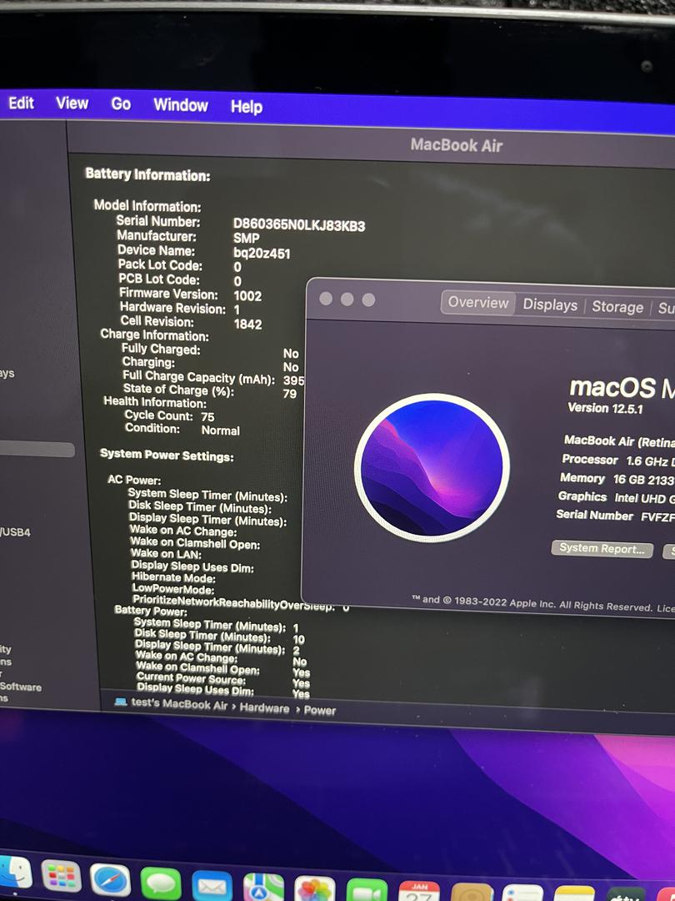Viewport: 675px width, 901px height.
Task: Click the System Report... button
Action: tap(602, 549)
